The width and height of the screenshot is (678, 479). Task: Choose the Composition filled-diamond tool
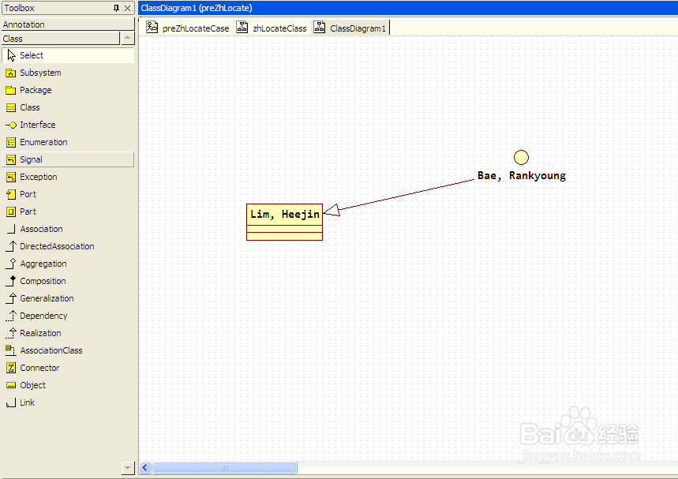point(11,281)
